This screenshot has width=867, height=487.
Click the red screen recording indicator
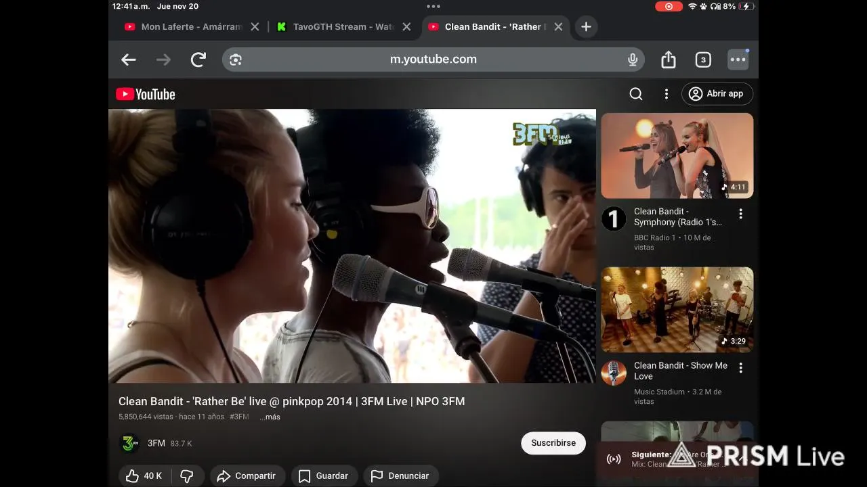pyautogui.click(x=669, y=6)
